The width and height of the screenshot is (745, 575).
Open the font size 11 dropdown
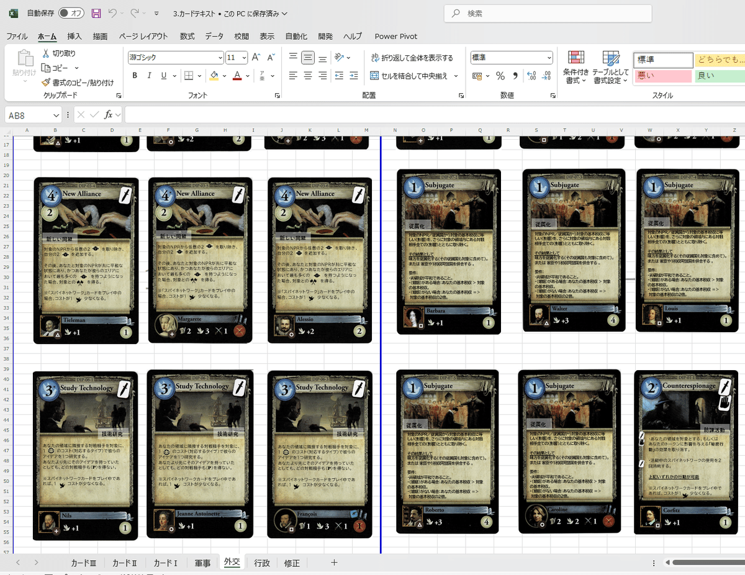tap(243, 57)
